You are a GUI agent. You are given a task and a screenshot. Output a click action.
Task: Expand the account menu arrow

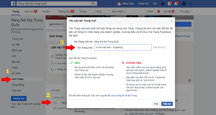tap(191, 4)
